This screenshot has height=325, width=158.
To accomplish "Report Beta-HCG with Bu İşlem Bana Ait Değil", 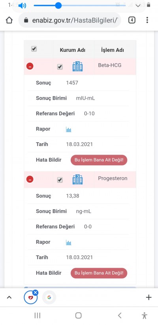I will (99, 160).
